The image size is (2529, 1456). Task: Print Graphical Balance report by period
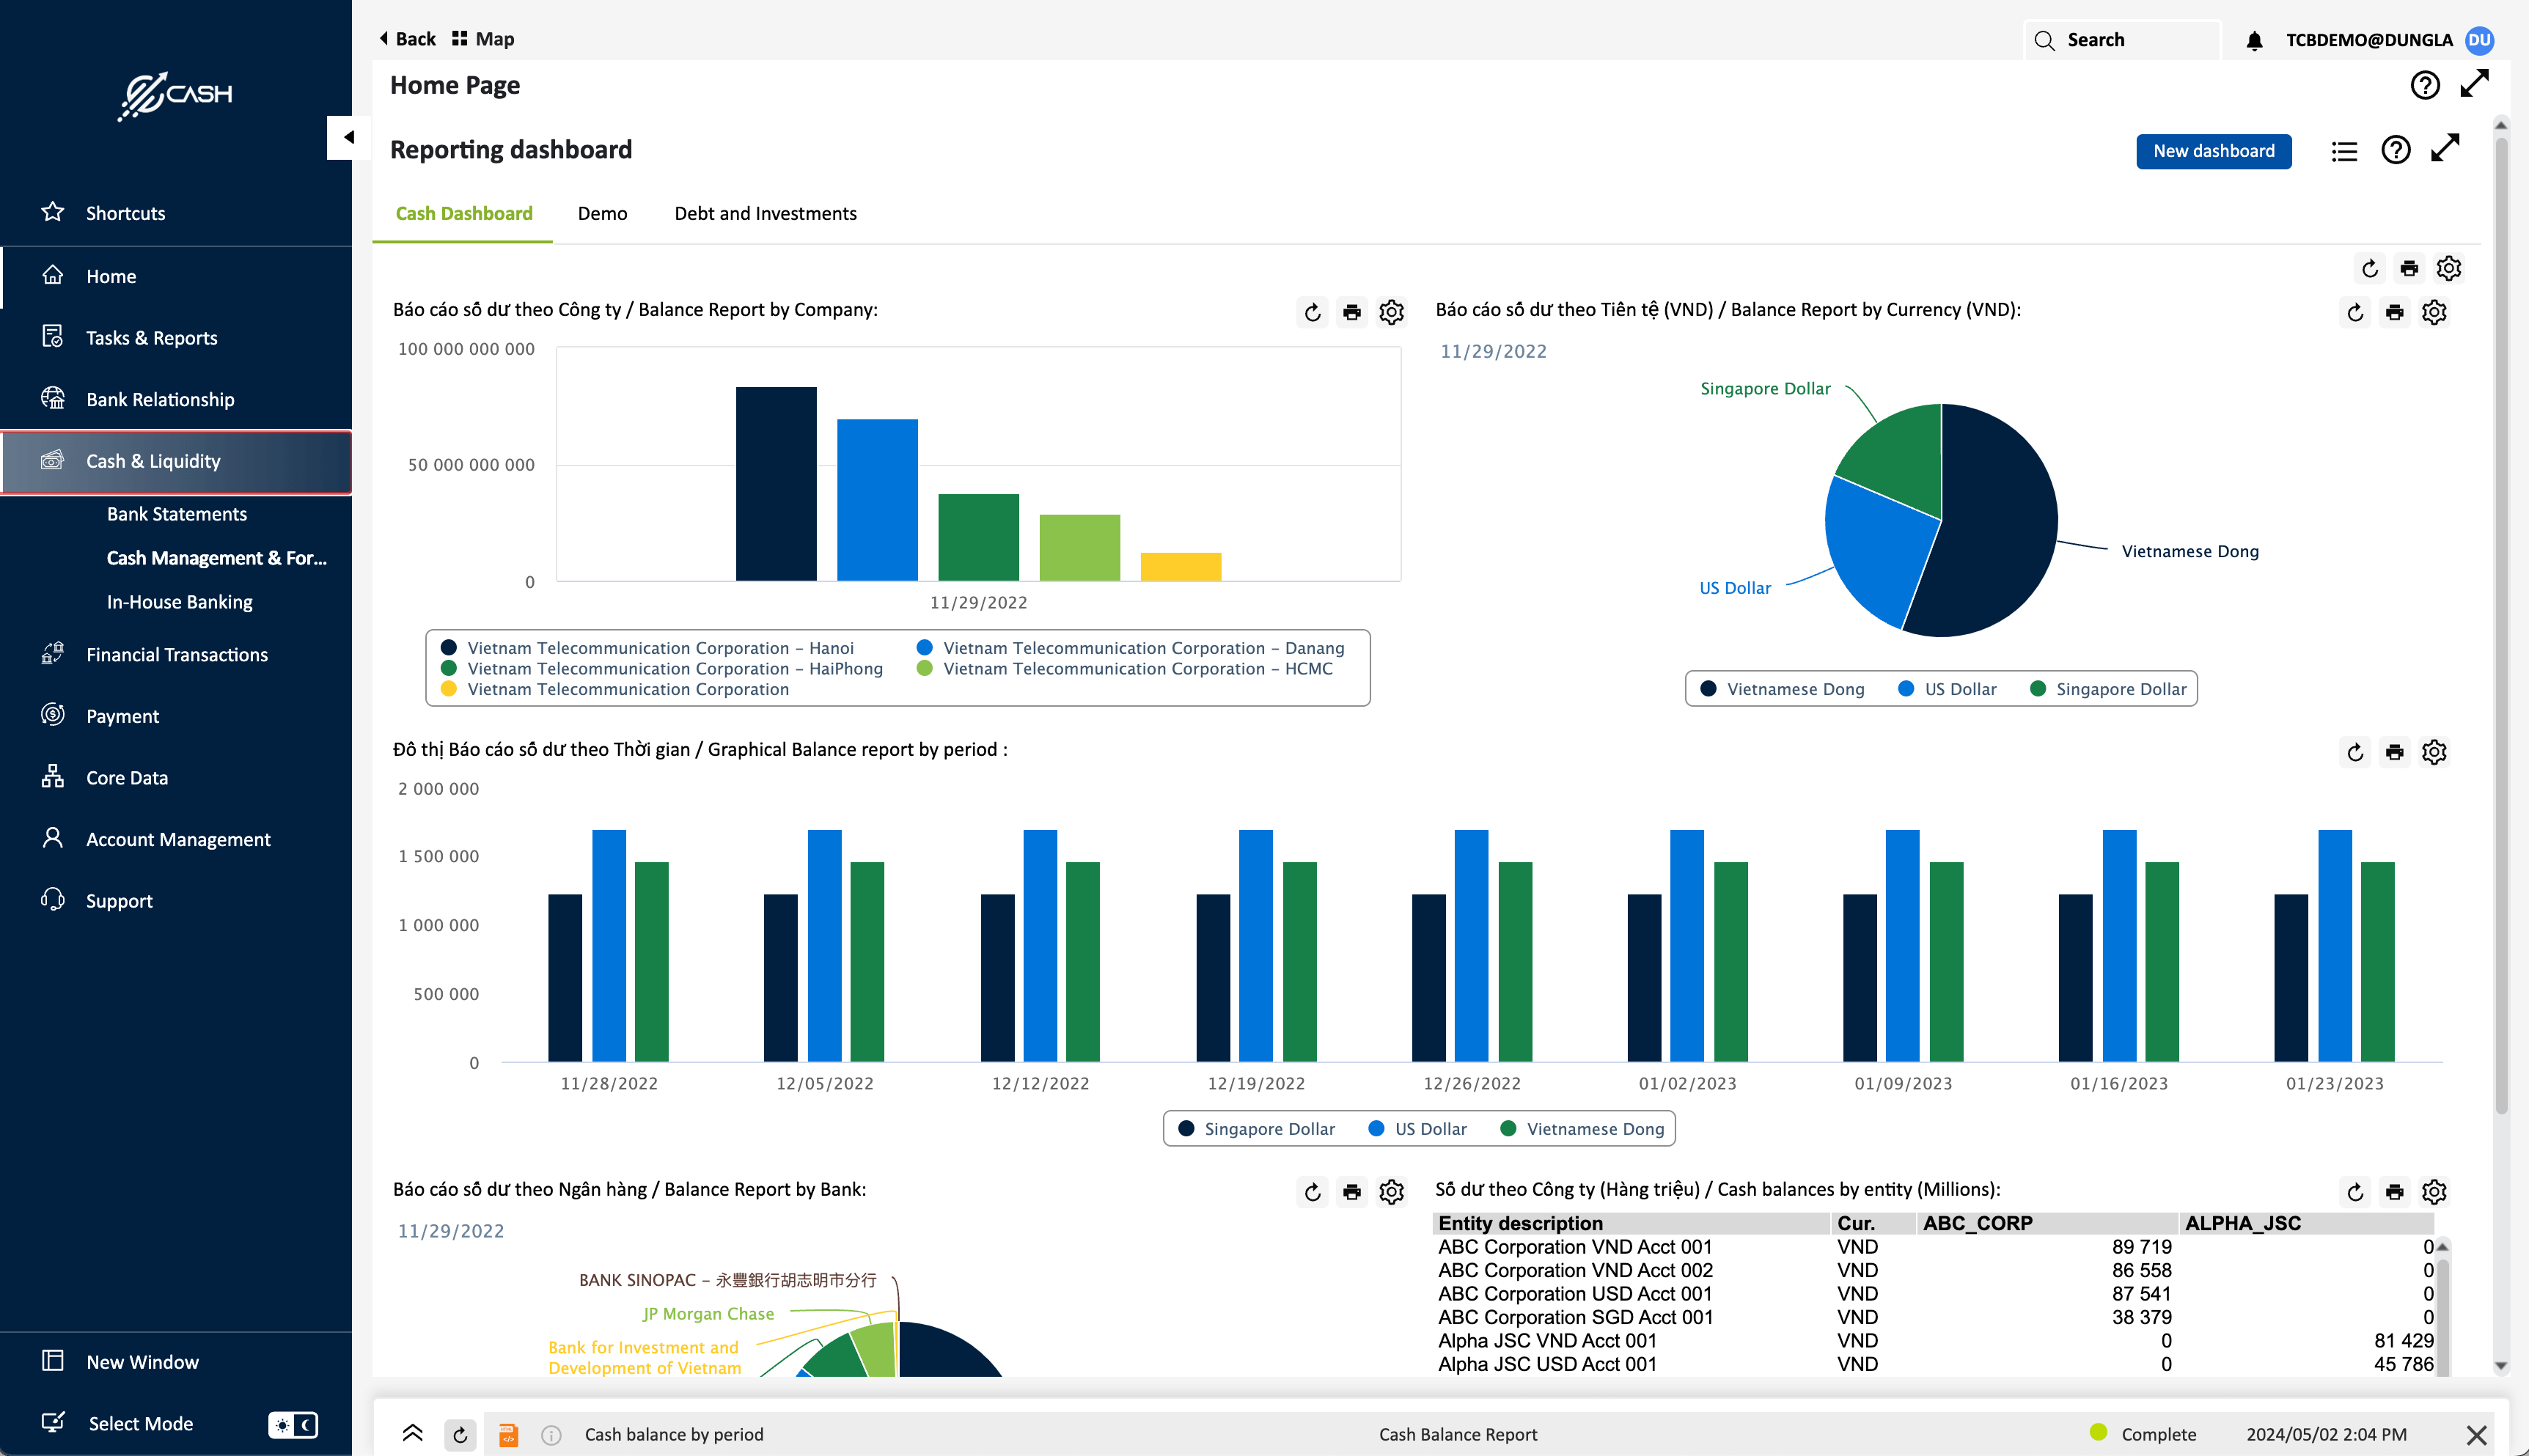[x=2394, y=752]
